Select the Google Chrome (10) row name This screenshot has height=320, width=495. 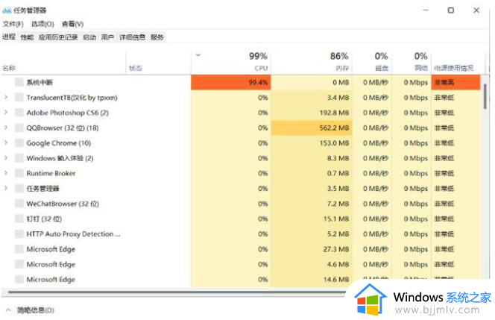59,143
